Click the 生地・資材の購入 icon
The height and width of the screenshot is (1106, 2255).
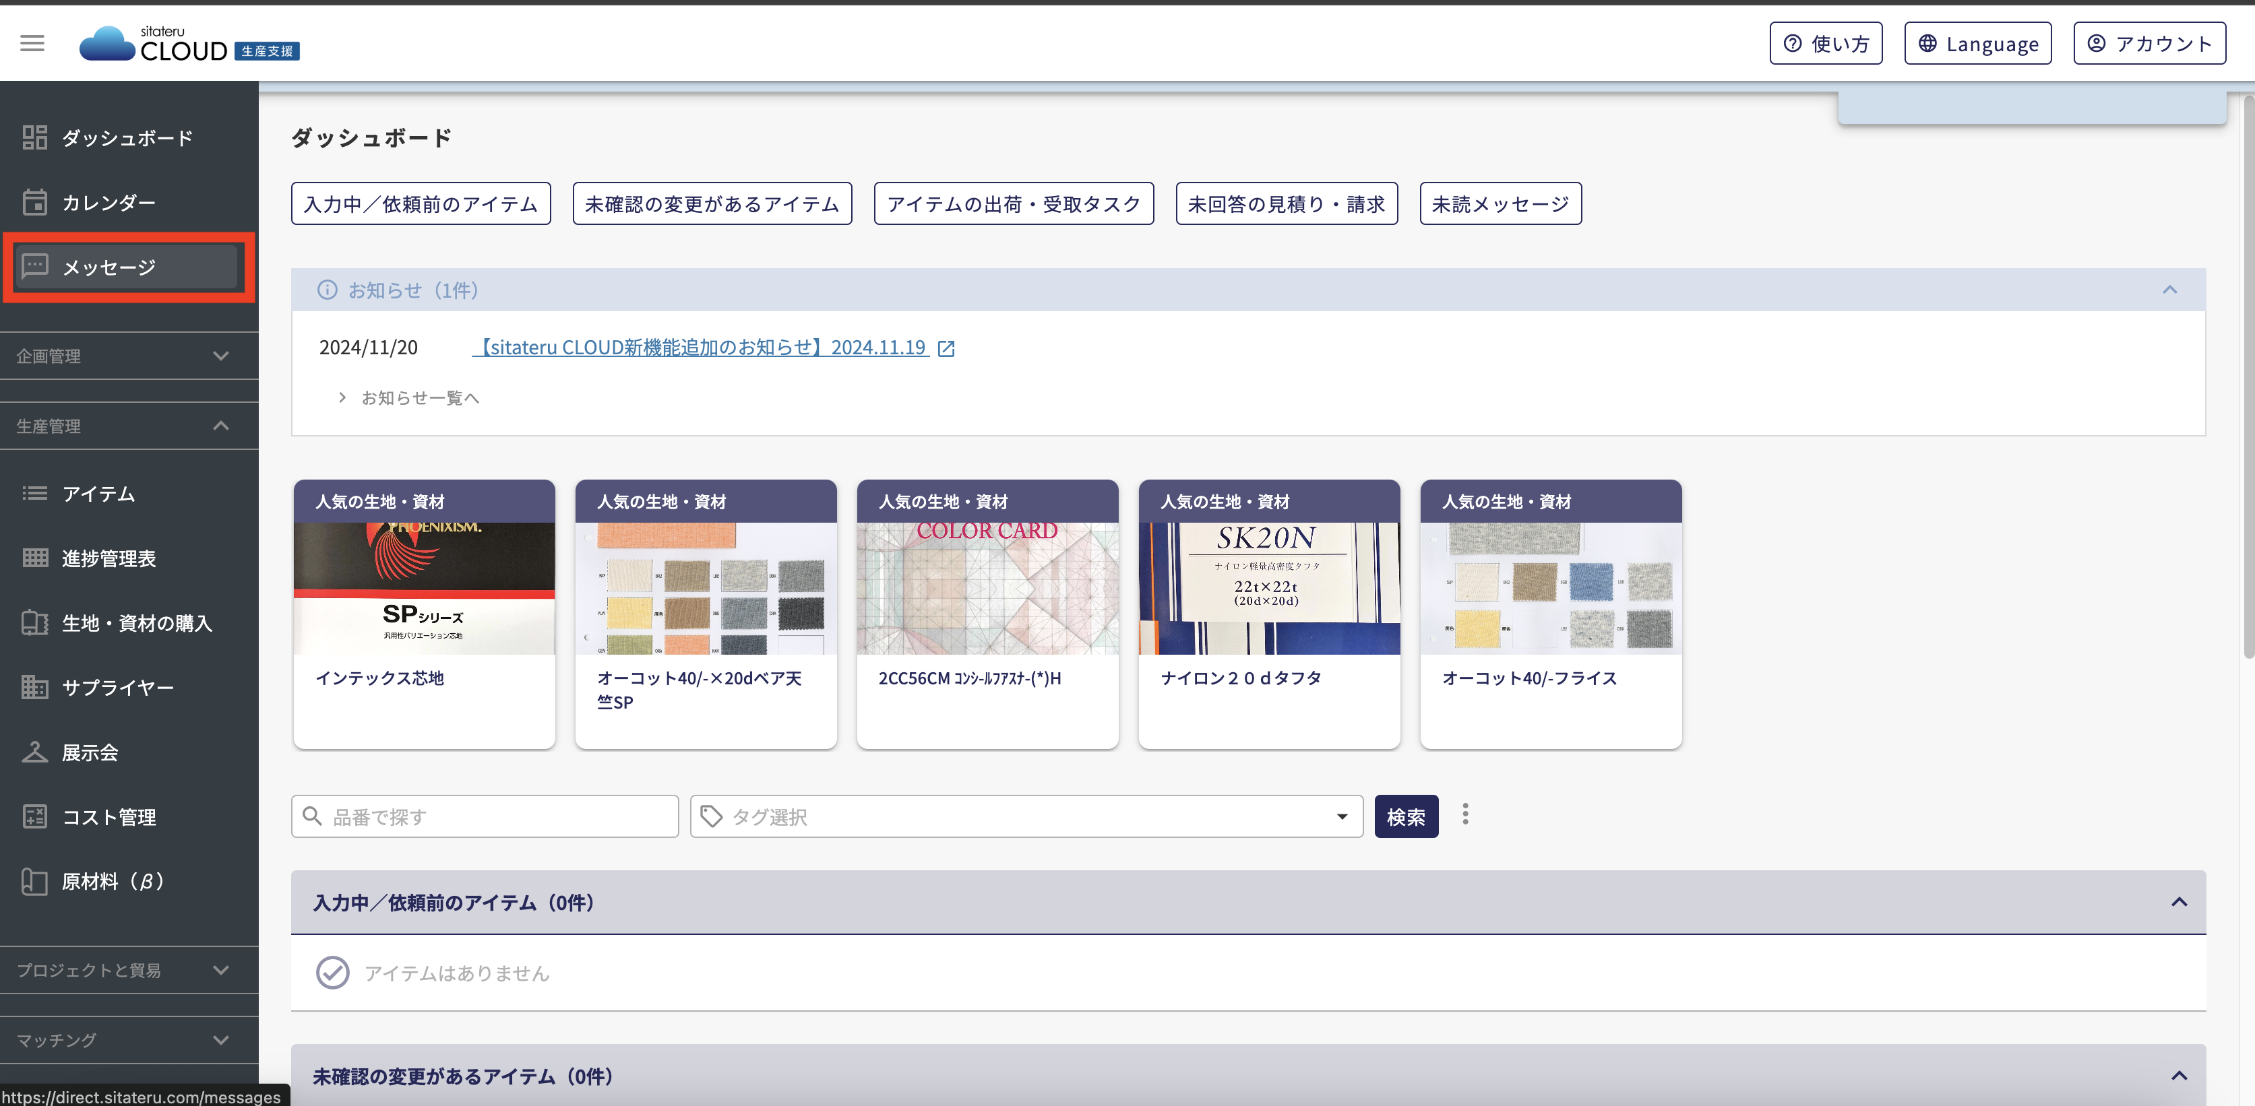34,623
